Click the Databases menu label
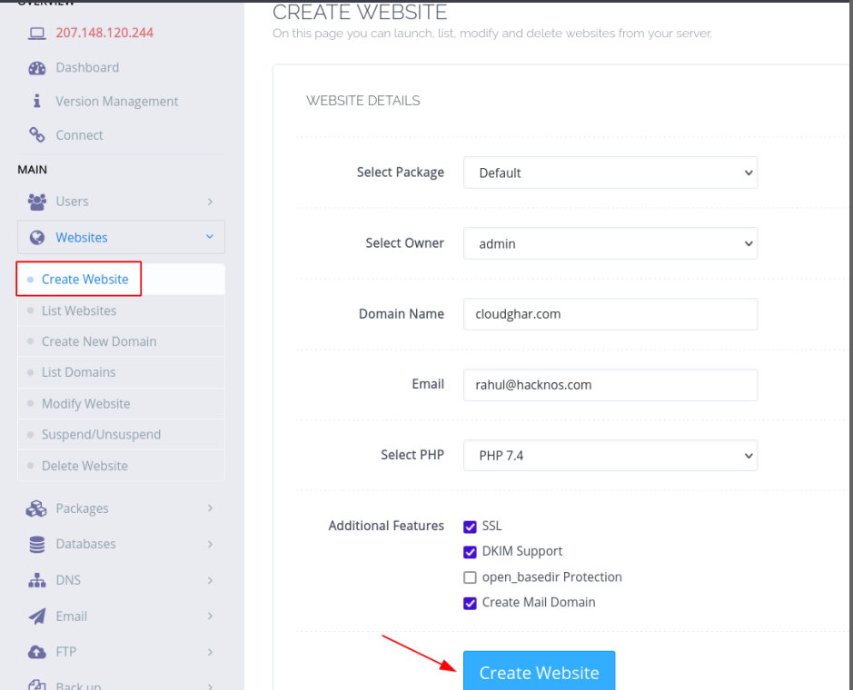The image size is (853, 690). 86,544
